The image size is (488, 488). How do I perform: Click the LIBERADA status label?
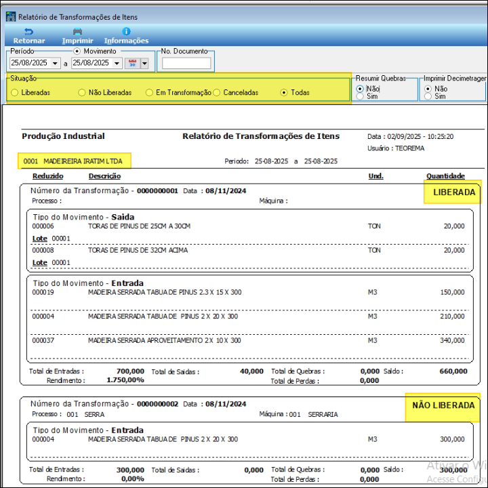(454, 192)
